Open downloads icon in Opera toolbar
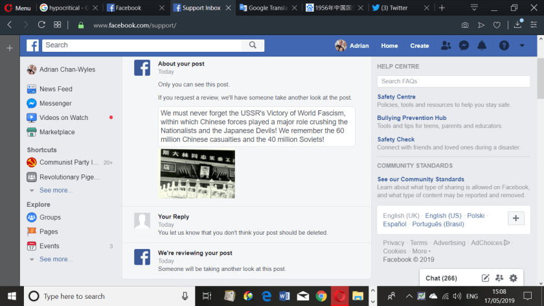544x306 pixels. click(x=517, y=25)
